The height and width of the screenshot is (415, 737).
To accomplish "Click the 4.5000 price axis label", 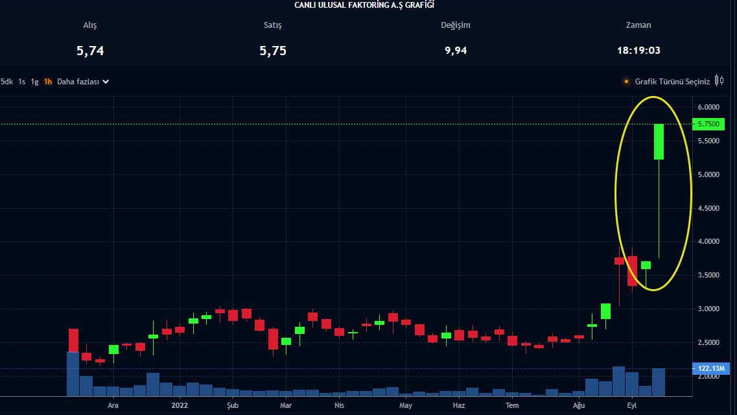I will click(x=708, y=208).
